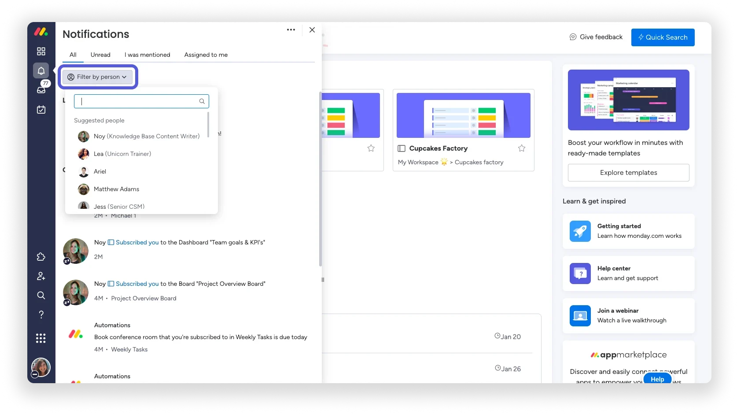This screenshot has width=737, height=414.
Task: Click the invite members icon
Action: pyautogui.click(x=41, y=276)
